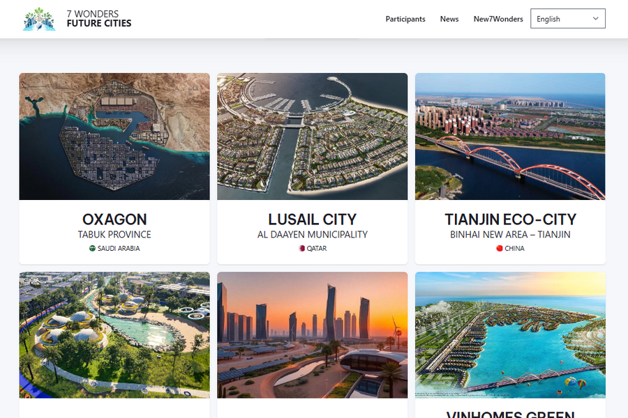Viewport: 628px width, 418px height.
Task: Open the New7Wonders navigation link
Action: [498, 19]
